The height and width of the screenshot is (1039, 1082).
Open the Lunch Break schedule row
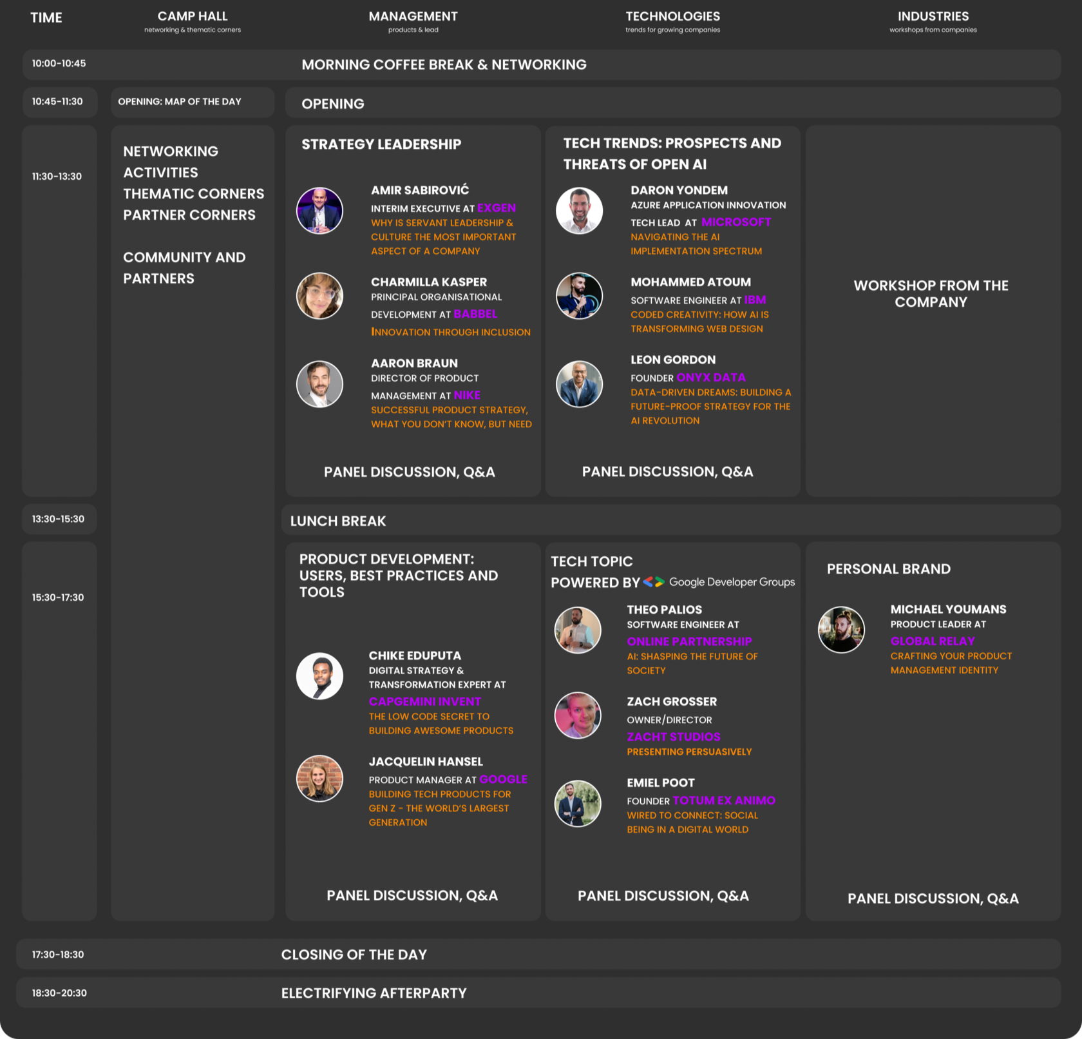click(x=670, y=520)
